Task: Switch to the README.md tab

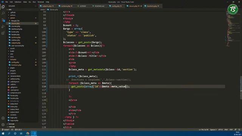Action: pyautogui.click(x=99, y=6)
